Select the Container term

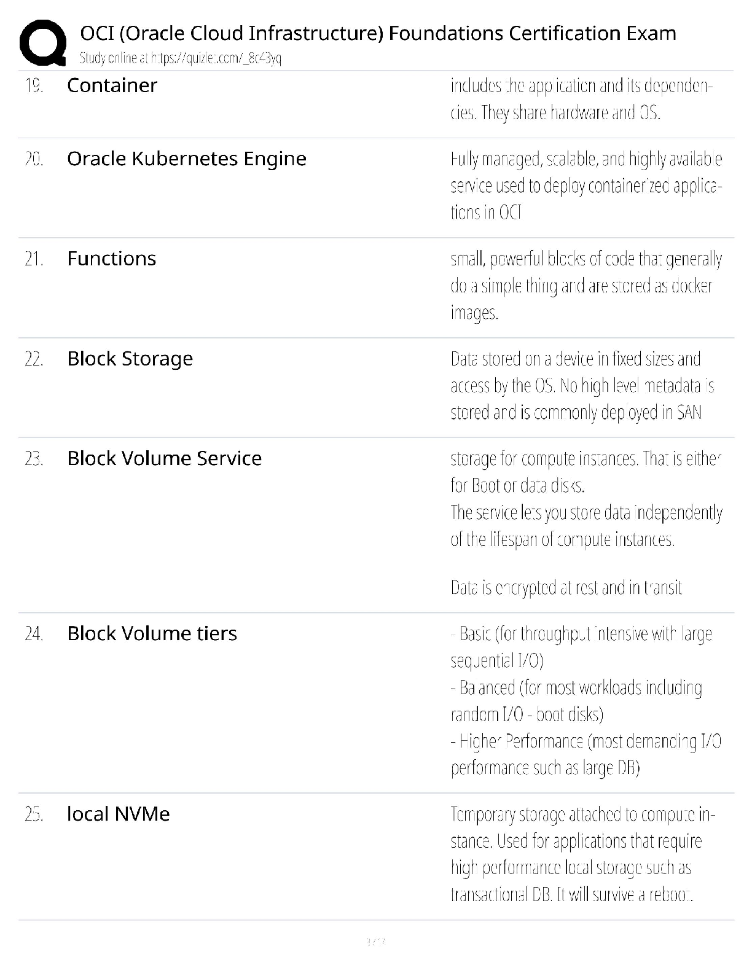click(x=112, y=85)
